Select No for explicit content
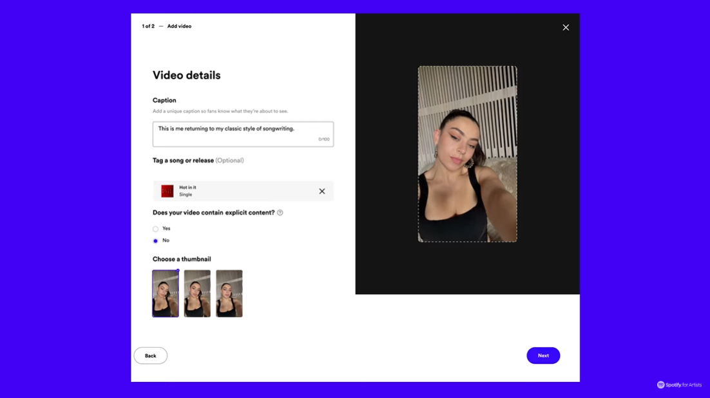The image size is (710, 398). pos(155,241)
